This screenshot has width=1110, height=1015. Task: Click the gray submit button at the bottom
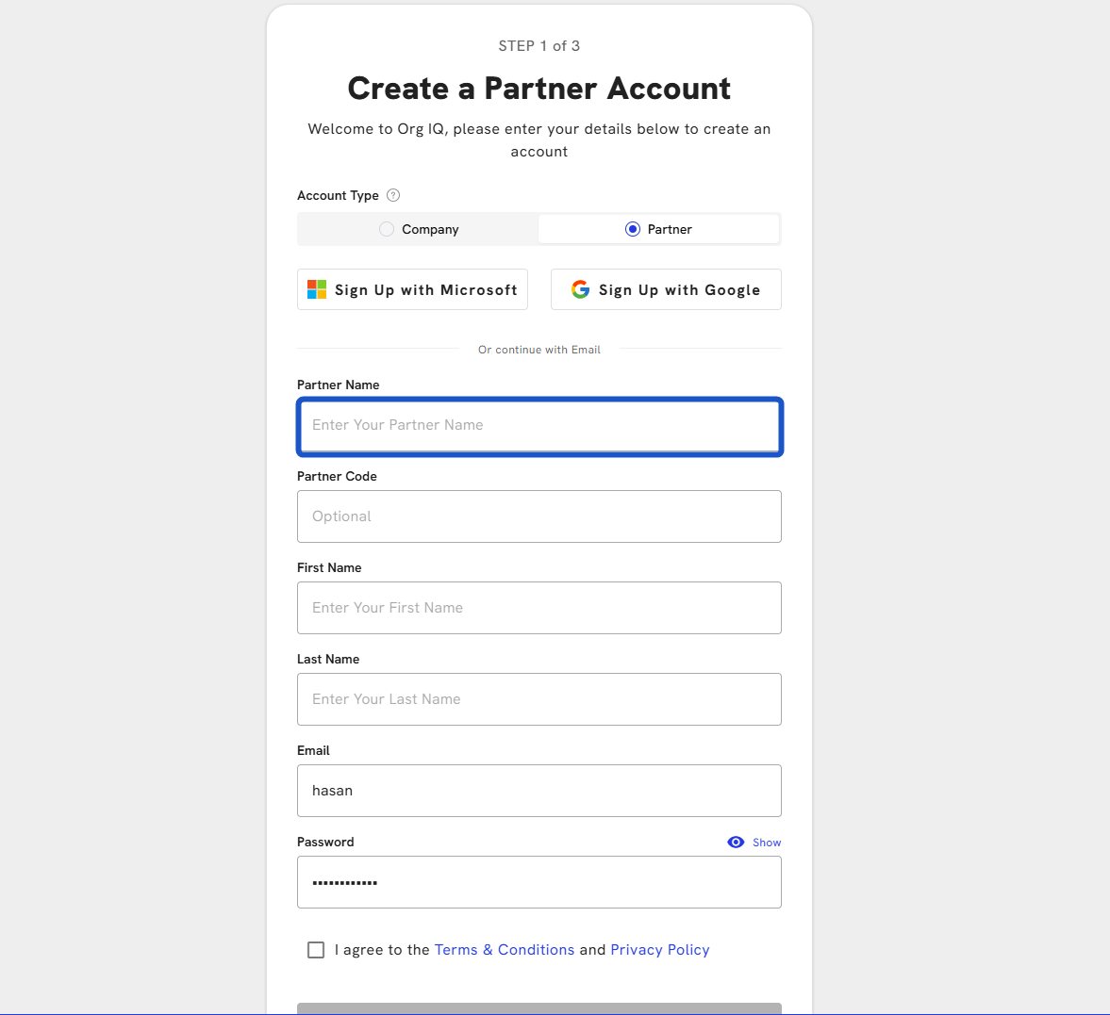tap(539, 1008)
